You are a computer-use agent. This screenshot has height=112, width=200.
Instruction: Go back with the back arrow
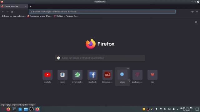click(x=3, y=12)
